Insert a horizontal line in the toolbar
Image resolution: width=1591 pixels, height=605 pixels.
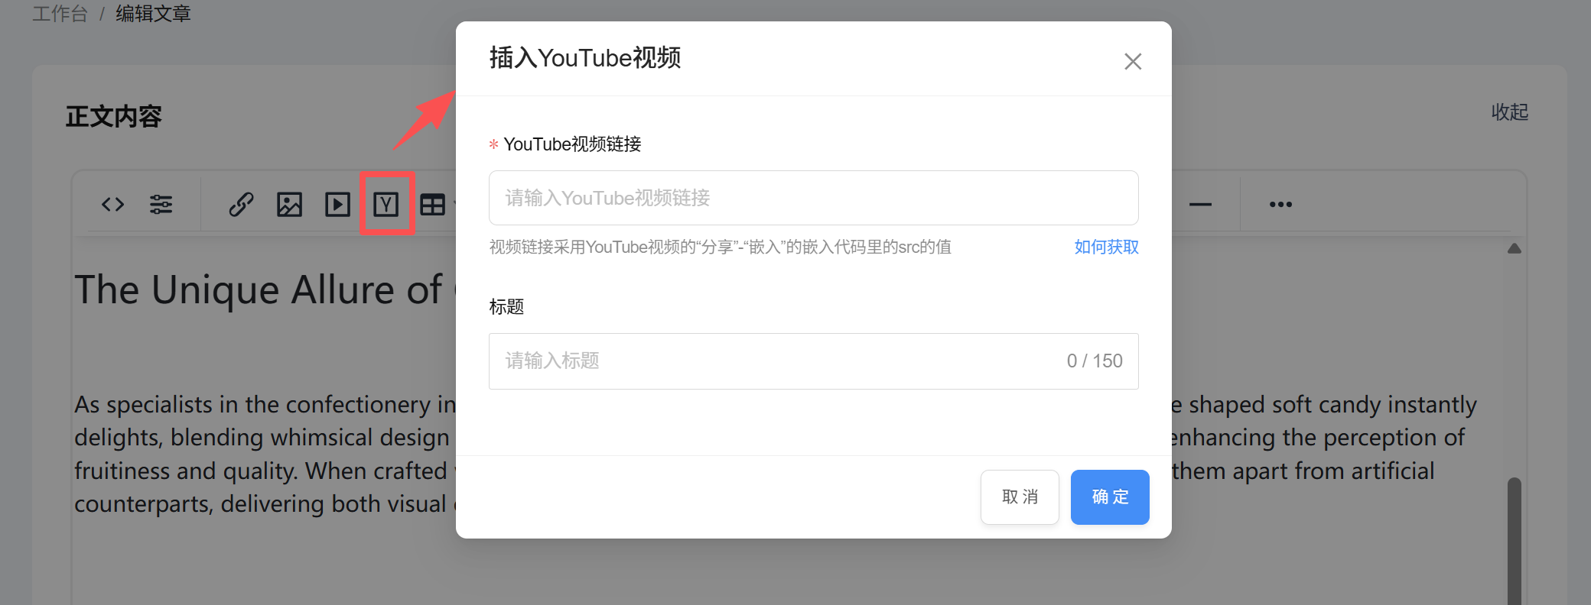(1200, 204)
